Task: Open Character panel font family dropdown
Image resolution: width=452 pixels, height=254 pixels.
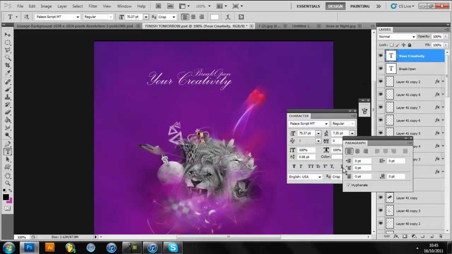Action: point(326,123)
